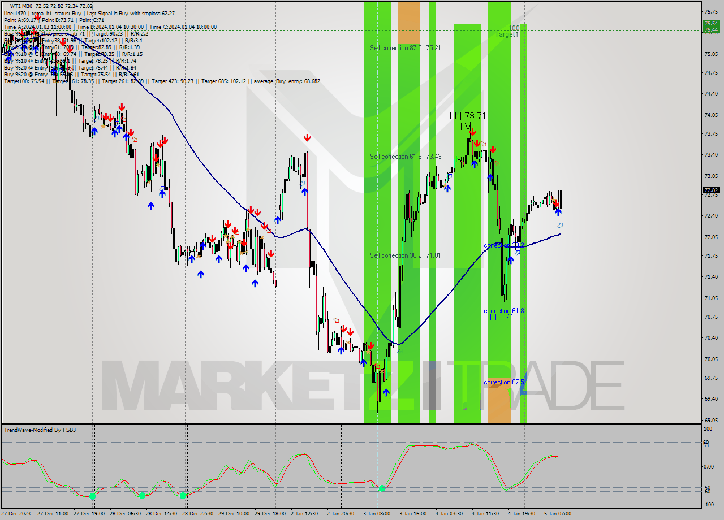This screenshot has height=520, width=724.
Task: Click the 0.00 indicator scale value
Action: pos(709,467)
